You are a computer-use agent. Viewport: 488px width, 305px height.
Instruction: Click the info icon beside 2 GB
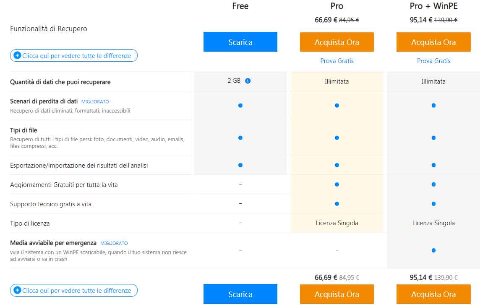pos(248,81)
